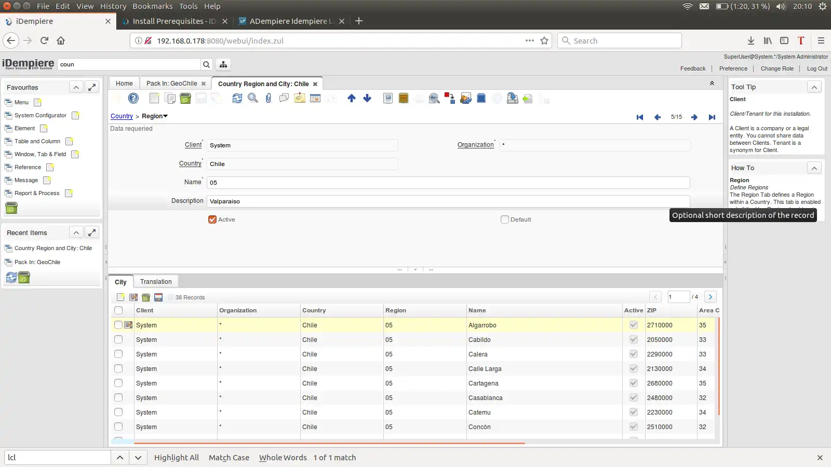Click the copy record toolbar icon

click(170, 98)
